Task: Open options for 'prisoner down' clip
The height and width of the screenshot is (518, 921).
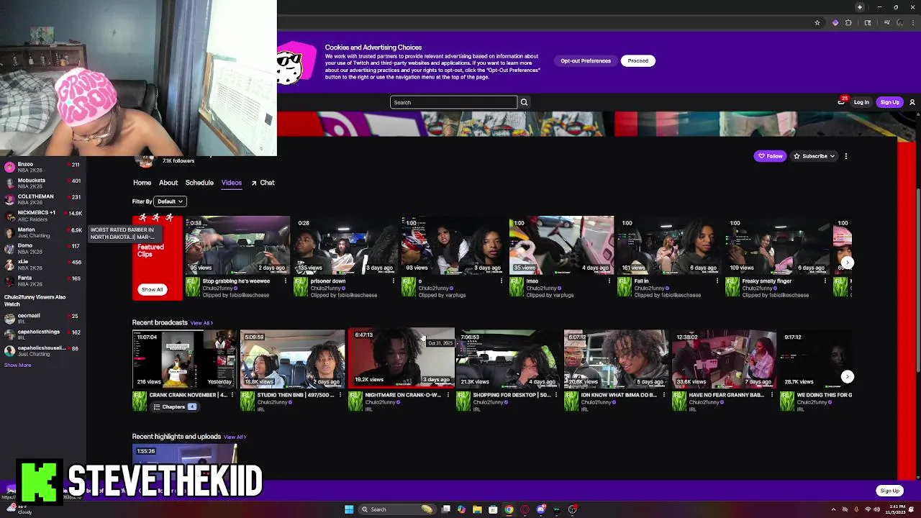Action: [x=394, y=281]
